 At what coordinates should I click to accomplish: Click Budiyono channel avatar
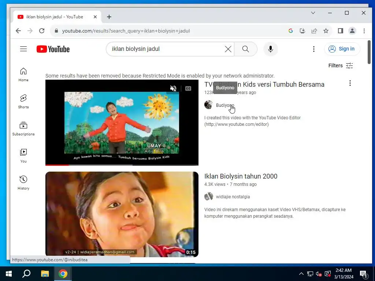(208, 105)
